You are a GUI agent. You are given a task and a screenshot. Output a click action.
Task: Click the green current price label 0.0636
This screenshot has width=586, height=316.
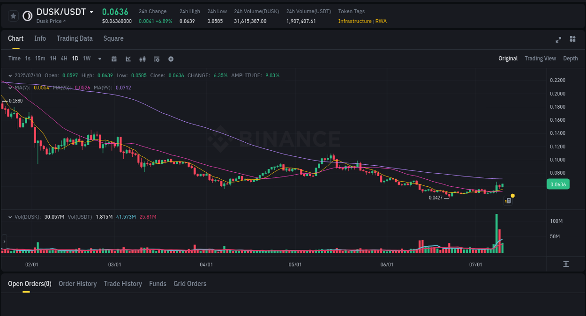(x=558, y=184)
